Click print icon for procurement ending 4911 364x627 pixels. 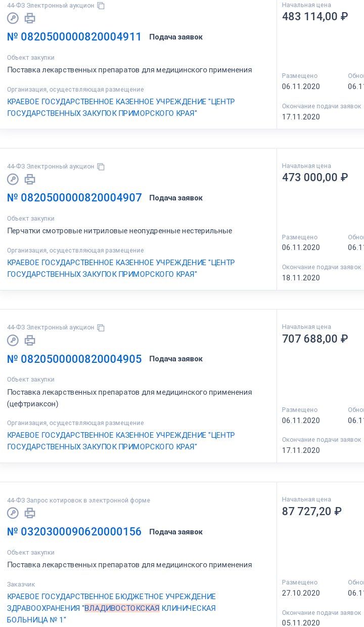click(30, 18)
